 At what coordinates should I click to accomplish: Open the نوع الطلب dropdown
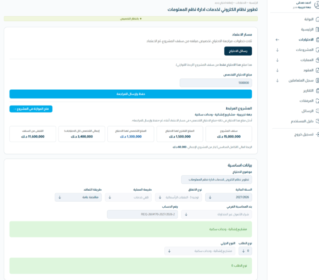[x=245, y=251]
